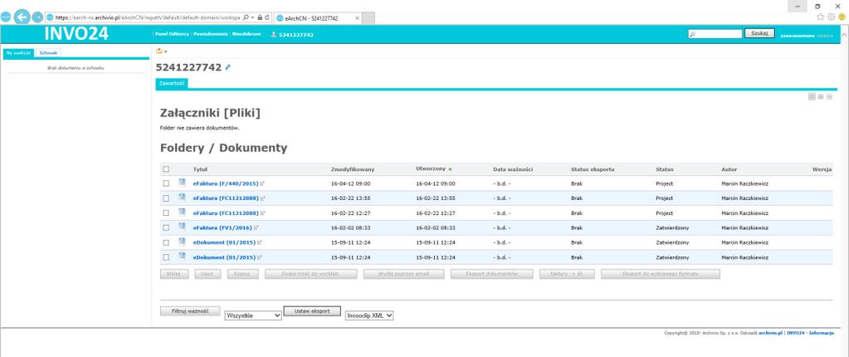The height and width of the screenshot is (357, 849).
Task: Refresh the page from the address bar
Action: pyautogui.click(x=267, y=17)
